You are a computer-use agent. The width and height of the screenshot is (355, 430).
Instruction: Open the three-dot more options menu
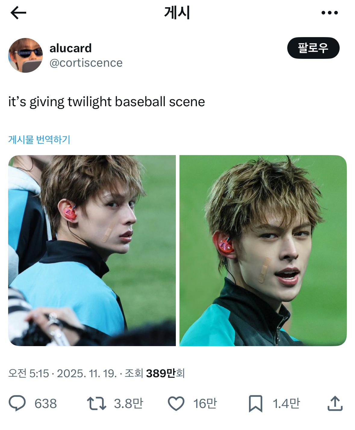point(329,13)
